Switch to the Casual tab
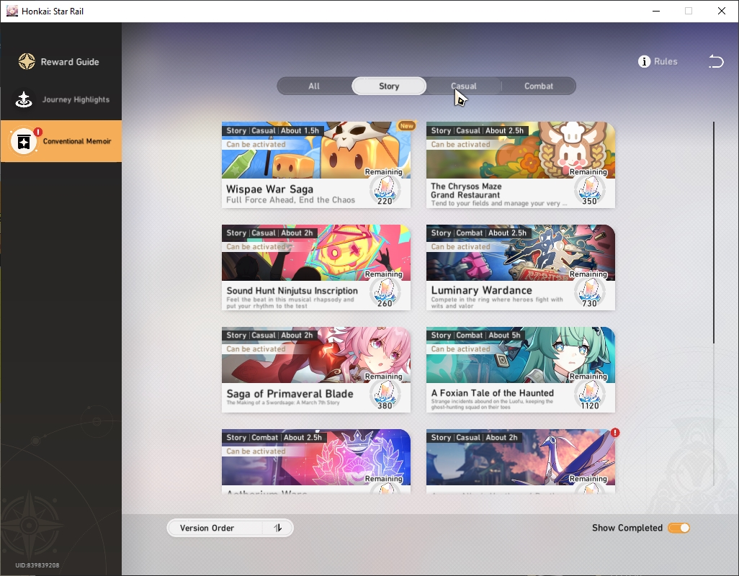The width and height of the screenshot is (739, 576). click(x=464, y=86)
